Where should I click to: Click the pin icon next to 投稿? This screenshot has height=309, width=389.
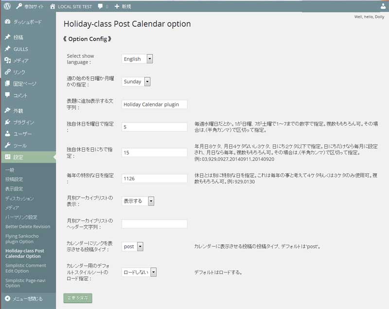8,37
